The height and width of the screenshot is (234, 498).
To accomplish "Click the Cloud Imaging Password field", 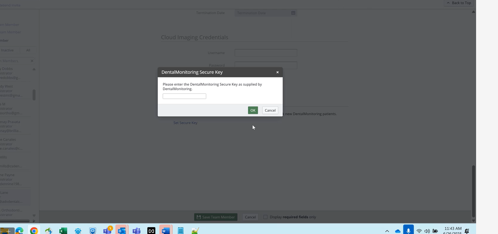I will click(266, 65).
